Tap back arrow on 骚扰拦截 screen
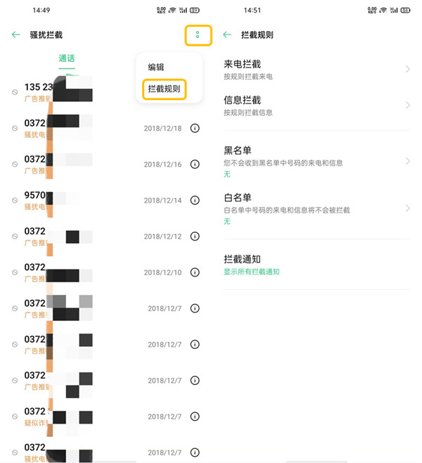 click(x=16, y=34)
